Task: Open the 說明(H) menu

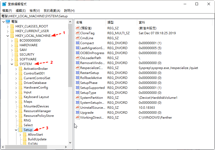Action: click(x=69, y=10)
